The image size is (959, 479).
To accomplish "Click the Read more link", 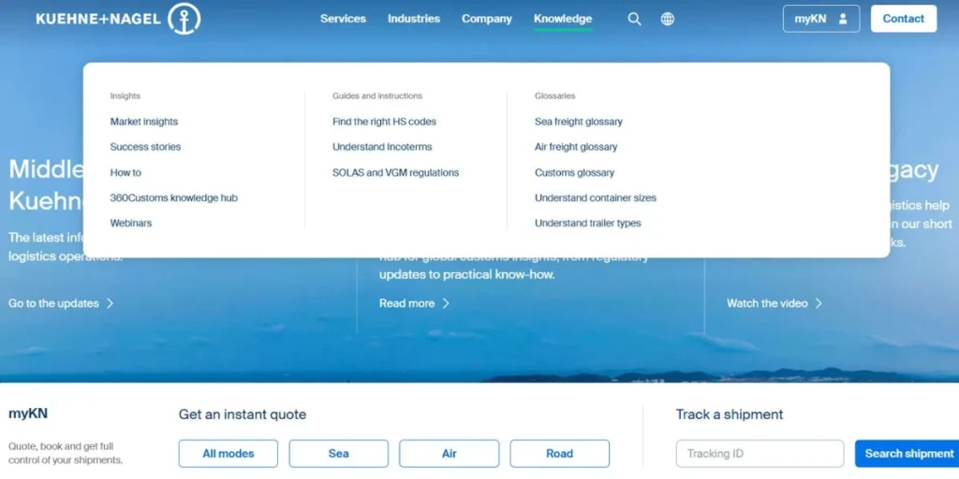I will pyautogui.click(x=406, y=303).
